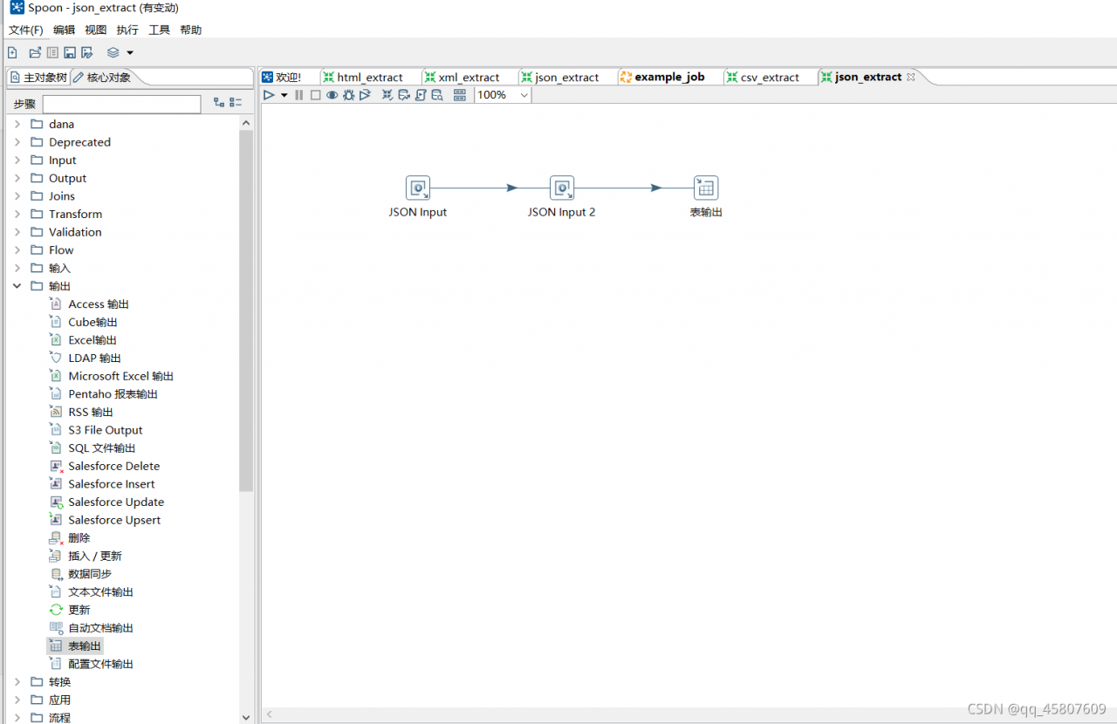Expand the 转换 folder
This screenshot has width=1117, height=724.
[x=17, y=682]
